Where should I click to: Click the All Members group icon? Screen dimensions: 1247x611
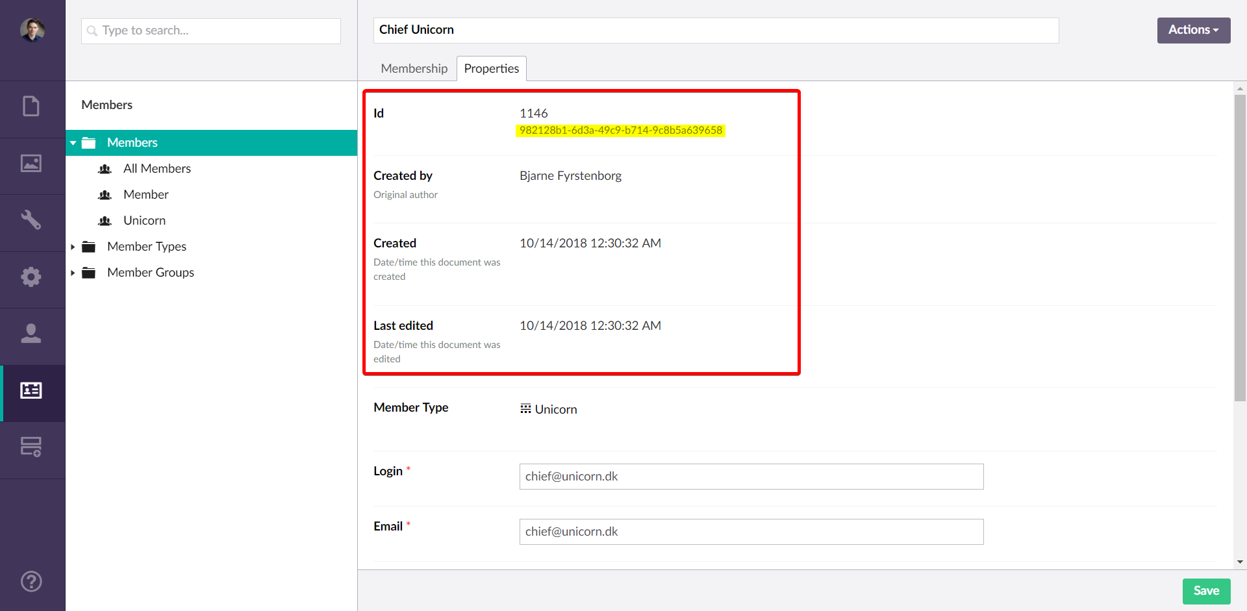pyautogui.click(x=105, y=169)
